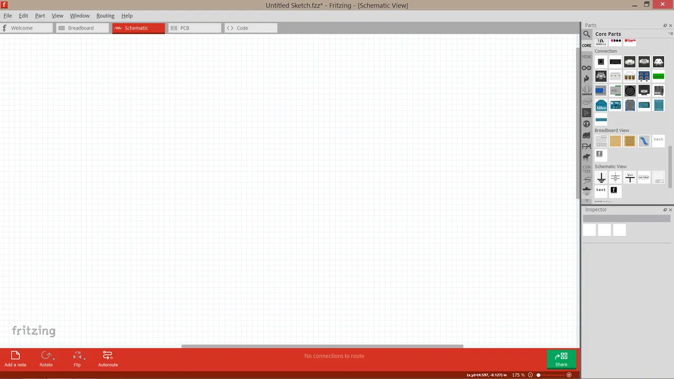Image resolution: width=674 pixels, height=379 pixels.
Task: Open the Edit menu
Action: [24, 16]
